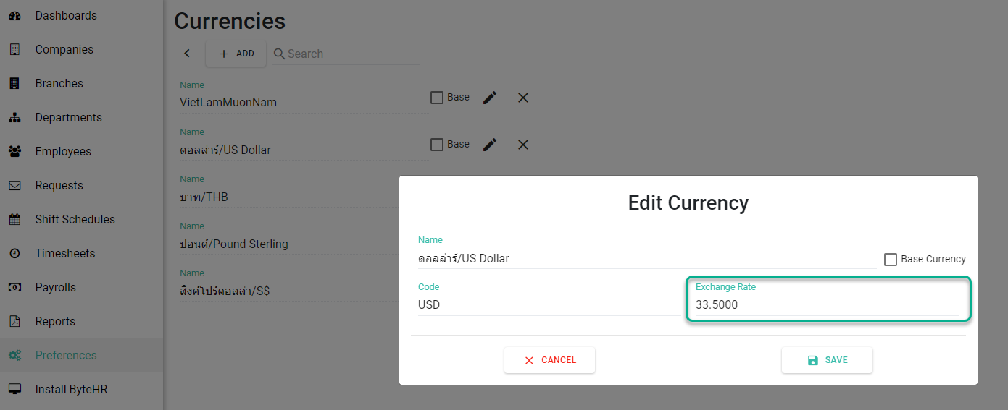Click the Employees group icon
The height and width of the screenshot is (410, 1008).
pyautogui.click(x=14, y=151)
